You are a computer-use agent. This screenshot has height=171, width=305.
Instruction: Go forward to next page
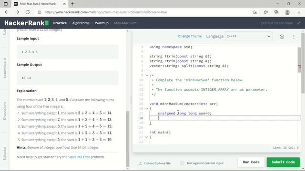(x=17, y=12)
